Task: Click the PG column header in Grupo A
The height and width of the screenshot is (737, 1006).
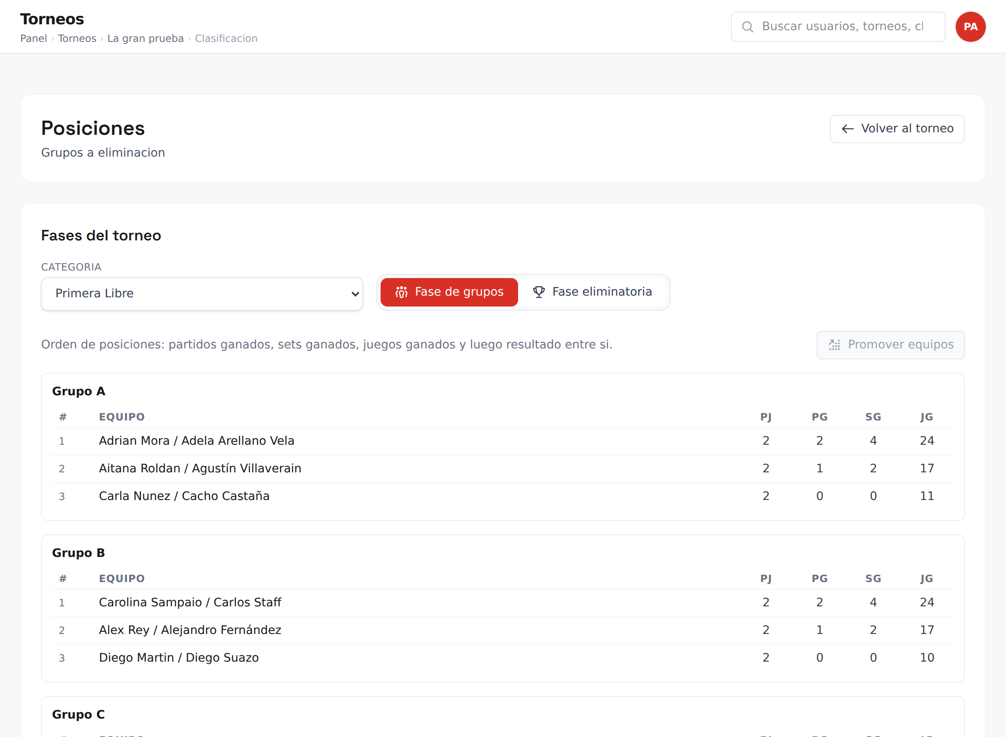Action: 819,417
